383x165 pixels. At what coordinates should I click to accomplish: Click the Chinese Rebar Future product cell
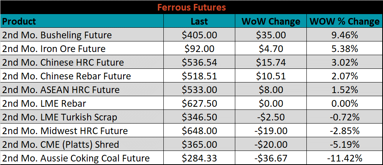pos(82,76)
